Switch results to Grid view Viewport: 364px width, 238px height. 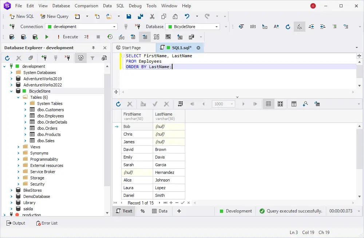tap(268, 104)
